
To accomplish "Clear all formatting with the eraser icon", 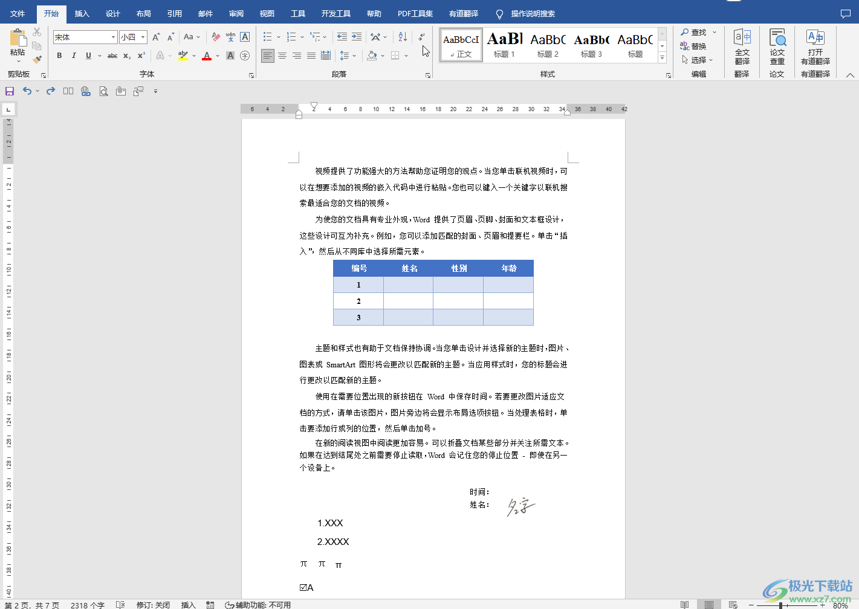I will tap(216, 37).
